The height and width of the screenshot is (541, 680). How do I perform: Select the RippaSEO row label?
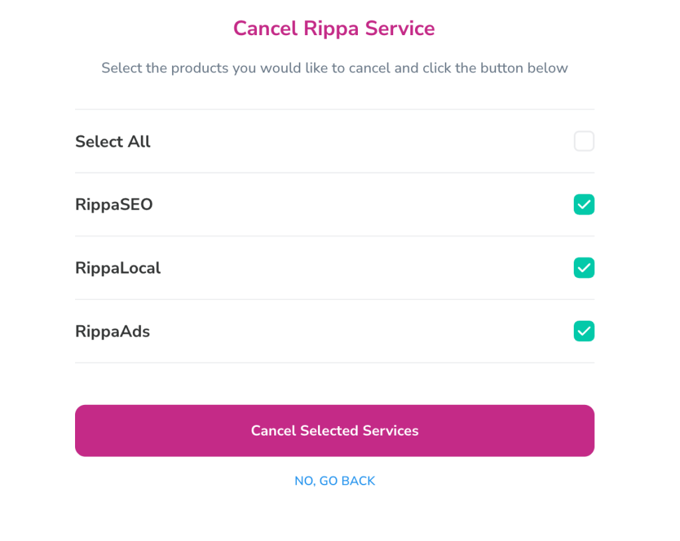click(113, 204)
